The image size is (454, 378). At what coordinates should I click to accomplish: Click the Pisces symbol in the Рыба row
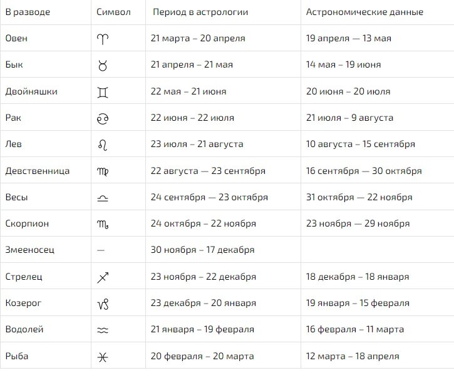click(103, 357)
